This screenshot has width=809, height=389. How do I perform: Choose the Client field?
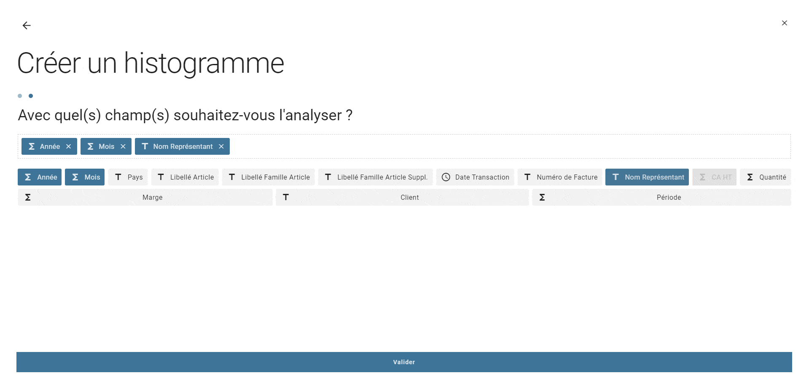(402, 197)
